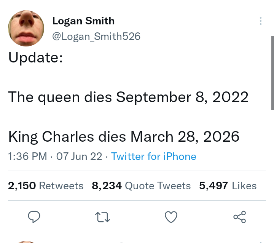Open the share icon below the tweet
The height and width of the screenshot is (243, 274).
pyautogui.click(x=239, y=217)
